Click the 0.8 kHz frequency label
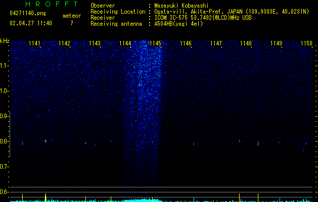The height and width of the screenshot is (202, 318). pos(4,141)
